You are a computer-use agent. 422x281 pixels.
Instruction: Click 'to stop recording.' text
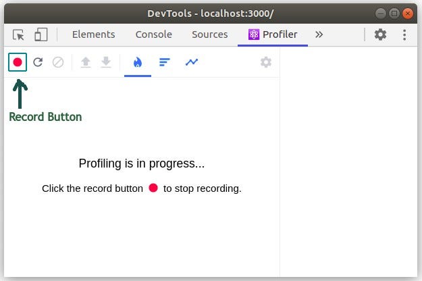(x=203, y=188)
